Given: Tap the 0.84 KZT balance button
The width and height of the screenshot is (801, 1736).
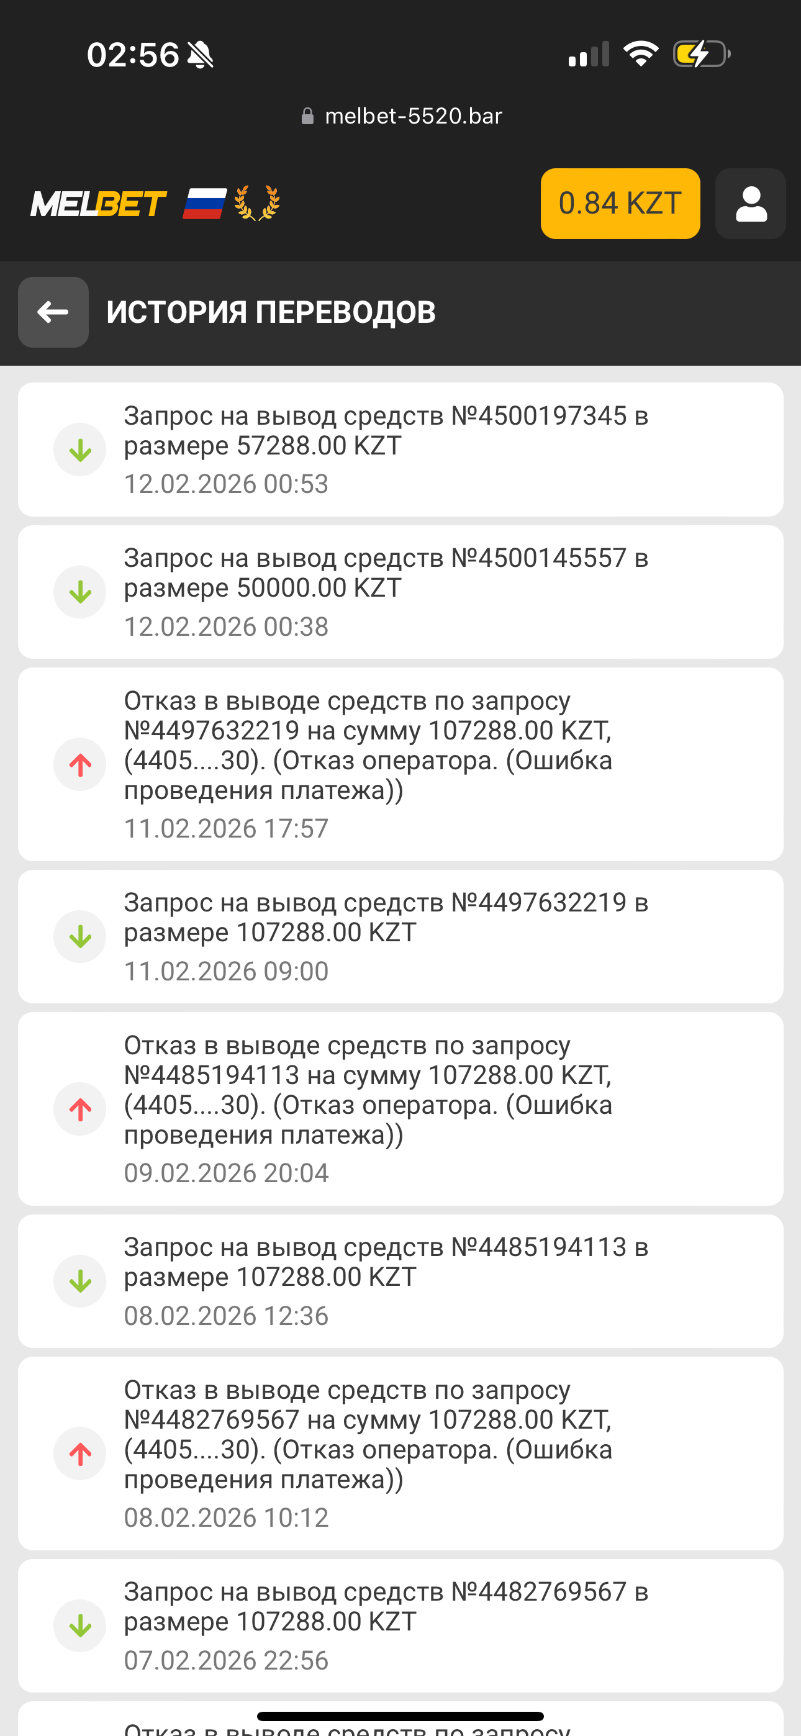Looking at the screenshot, I should pos(620,204).
